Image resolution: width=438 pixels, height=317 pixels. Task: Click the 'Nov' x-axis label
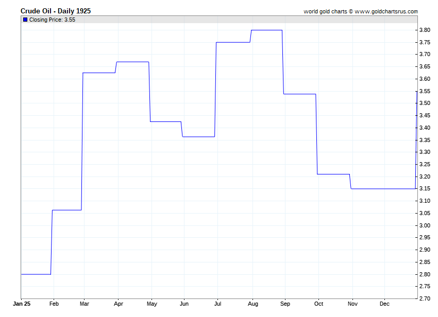point(352,304)
